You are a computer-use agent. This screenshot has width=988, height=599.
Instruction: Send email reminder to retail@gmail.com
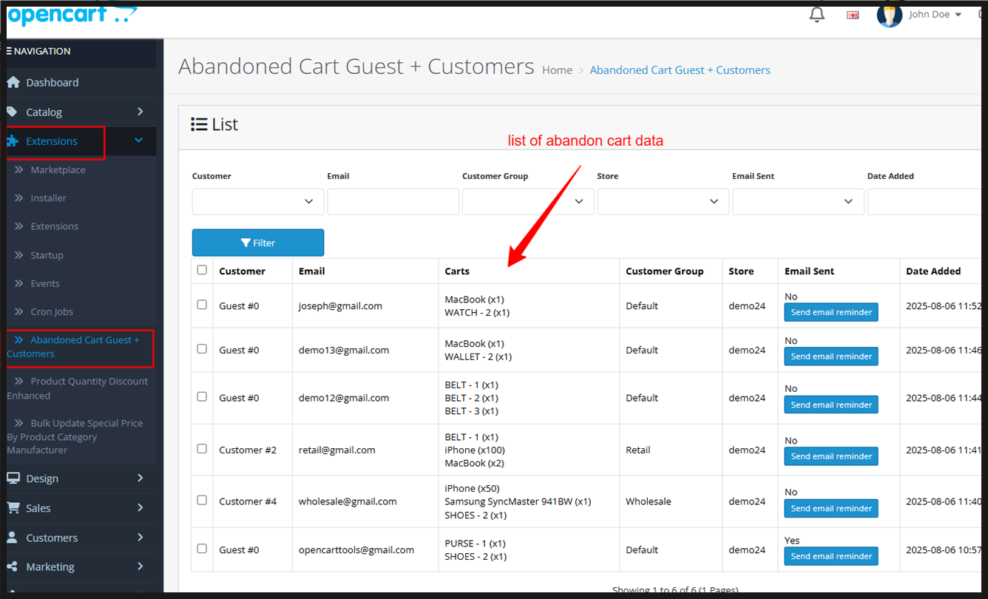tap(831, 456)
